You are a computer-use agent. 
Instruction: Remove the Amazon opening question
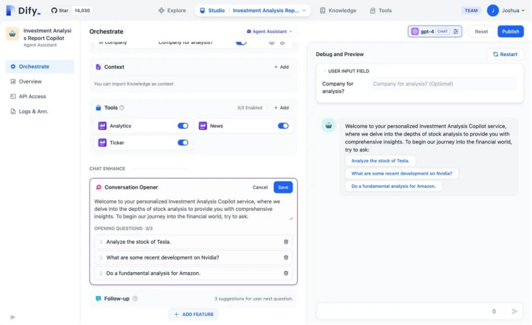pos(286,273)
